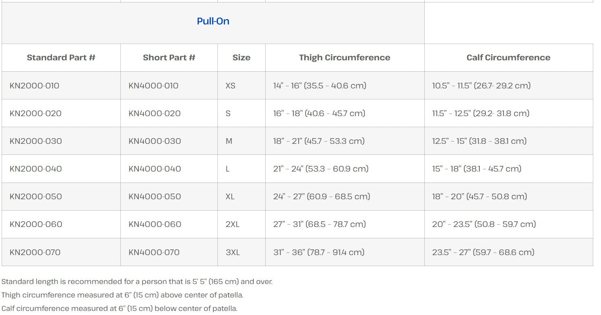Select the Short Part # column header

tap(169, 57)
